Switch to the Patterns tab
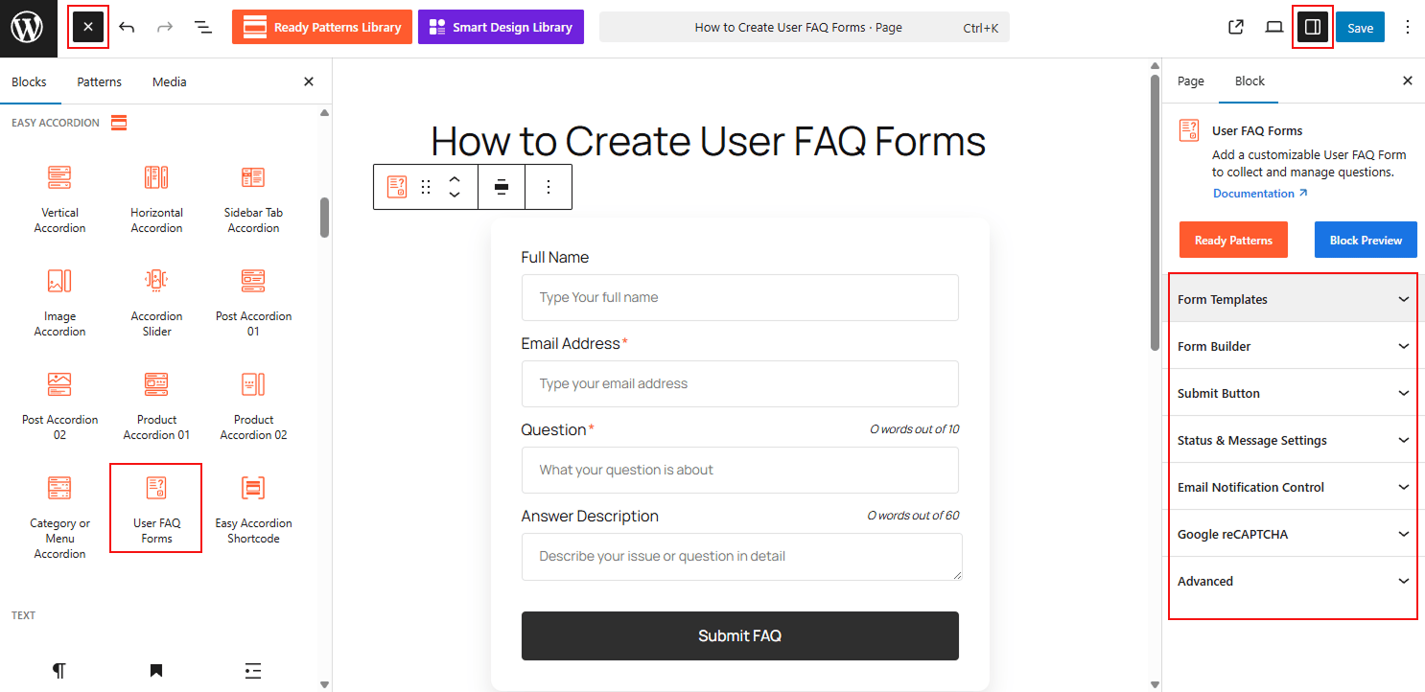This screenshot has width=1425, height=692. point(99,81)
